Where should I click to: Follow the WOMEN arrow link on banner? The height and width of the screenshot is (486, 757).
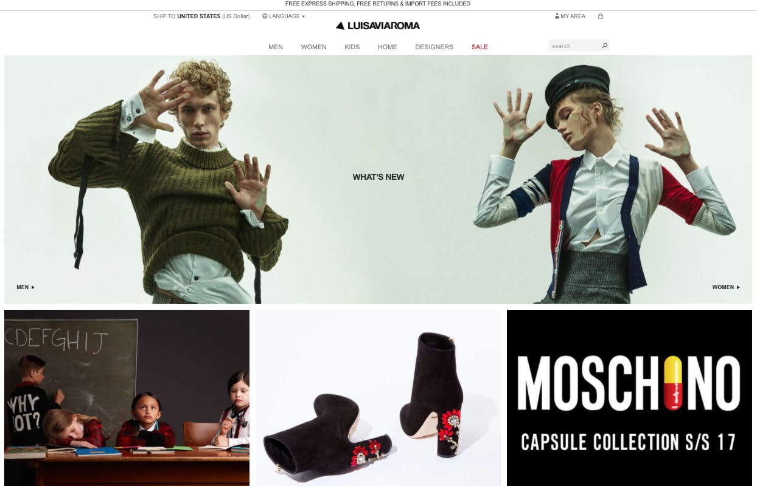pos(726,287)
